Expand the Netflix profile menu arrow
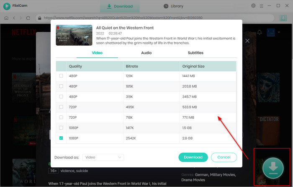 pyautogui.click(x=279, y=32)
